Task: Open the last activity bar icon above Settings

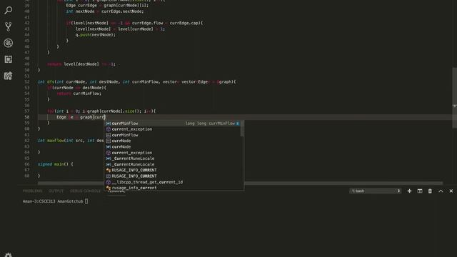Action: 8,76
